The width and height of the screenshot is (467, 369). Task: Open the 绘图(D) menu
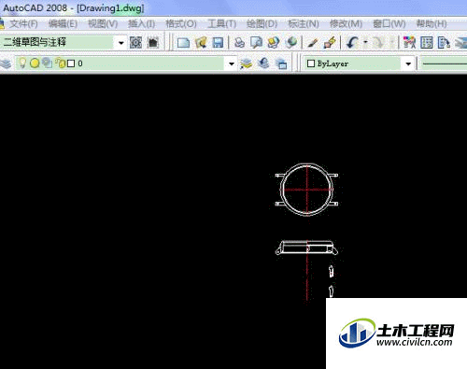262,23
